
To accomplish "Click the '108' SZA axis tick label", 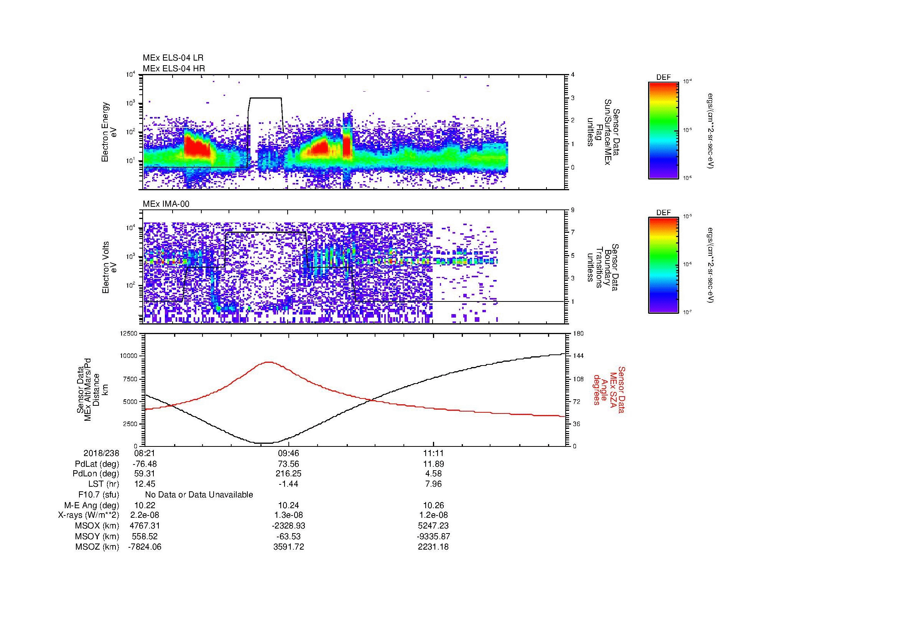I will (578, 379).
